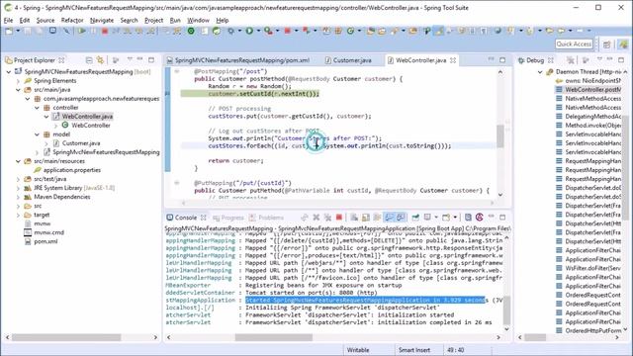Screen dimensions: 633x356
Task: Select Customer.java in Project Explorer tree
Action: coord(81,143)
